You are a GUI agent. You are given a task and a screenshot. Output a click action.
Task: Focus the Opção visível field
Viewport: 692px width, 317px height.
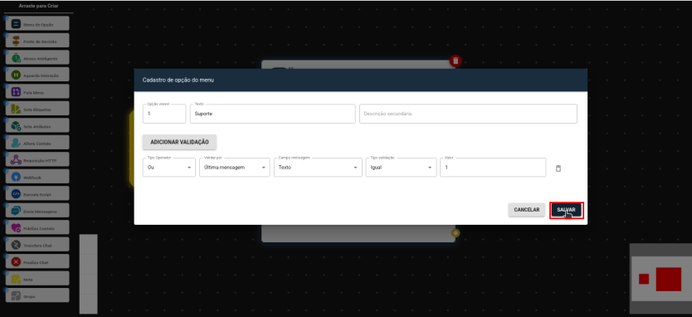pyautogui.click(x=164, y=114)
